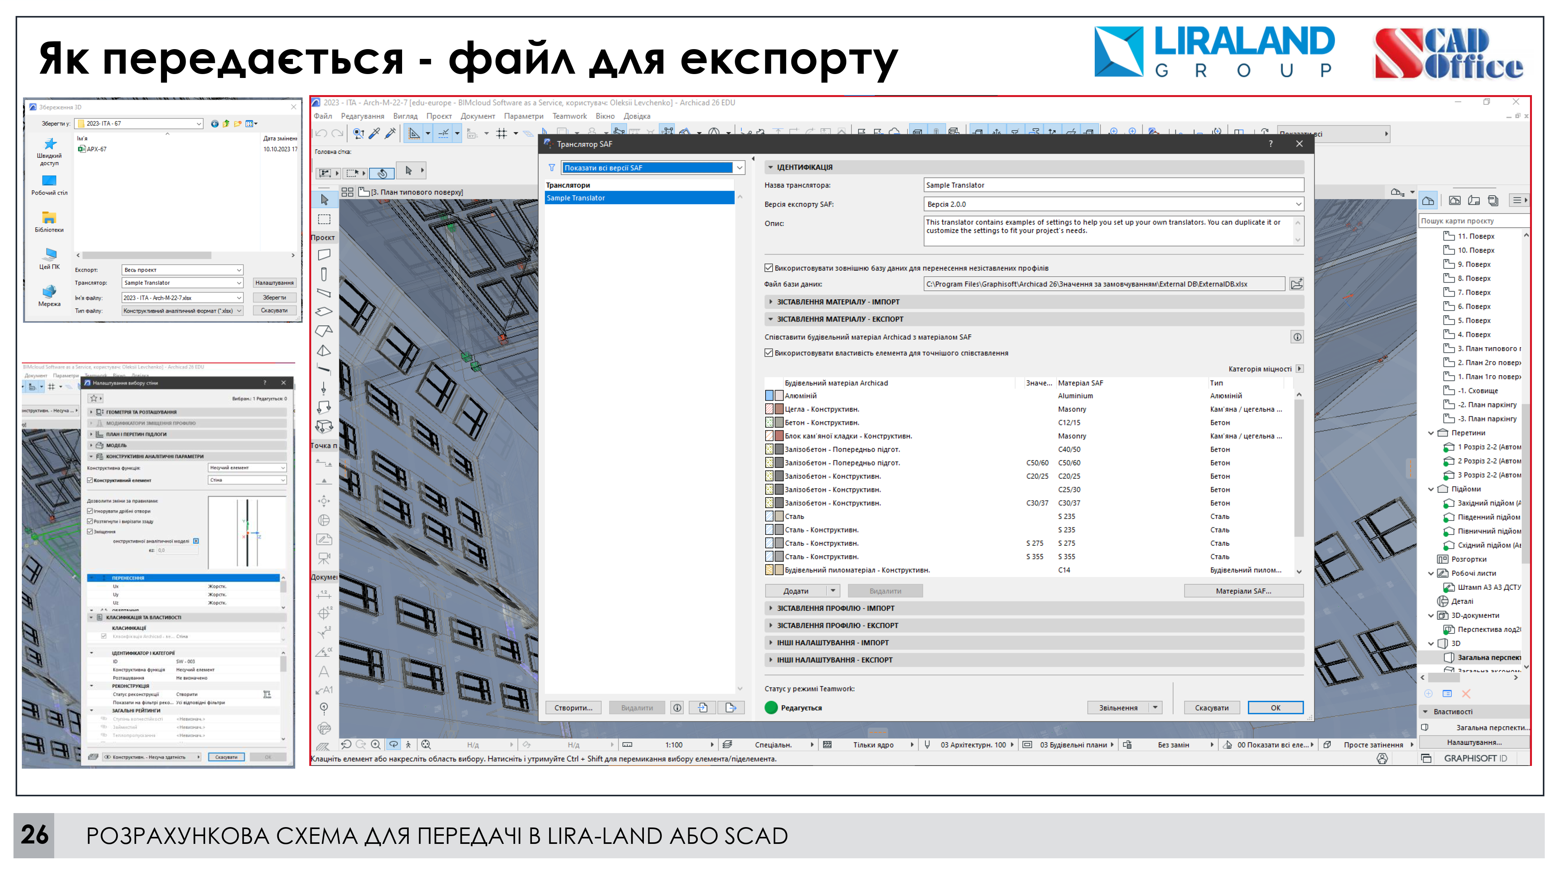
Task: Click Налаштування button in save dialog
Action: [274, 283]
